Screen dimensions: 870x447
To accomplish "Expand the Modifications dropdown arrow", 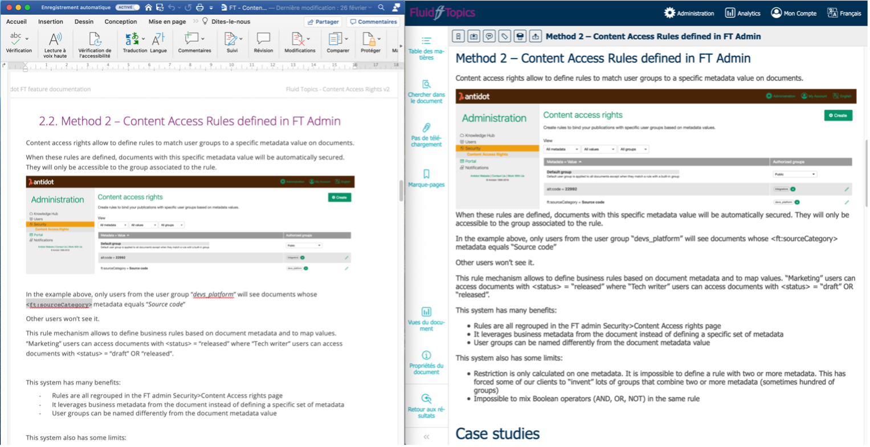I will [x=308, y=39].
